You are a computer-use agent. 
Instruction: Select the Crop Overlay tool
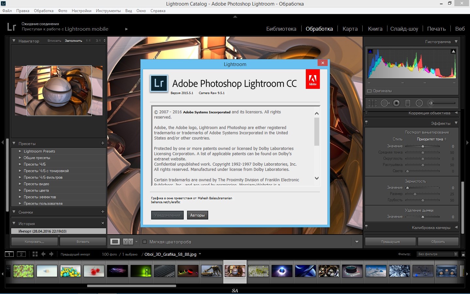(372, 103)
